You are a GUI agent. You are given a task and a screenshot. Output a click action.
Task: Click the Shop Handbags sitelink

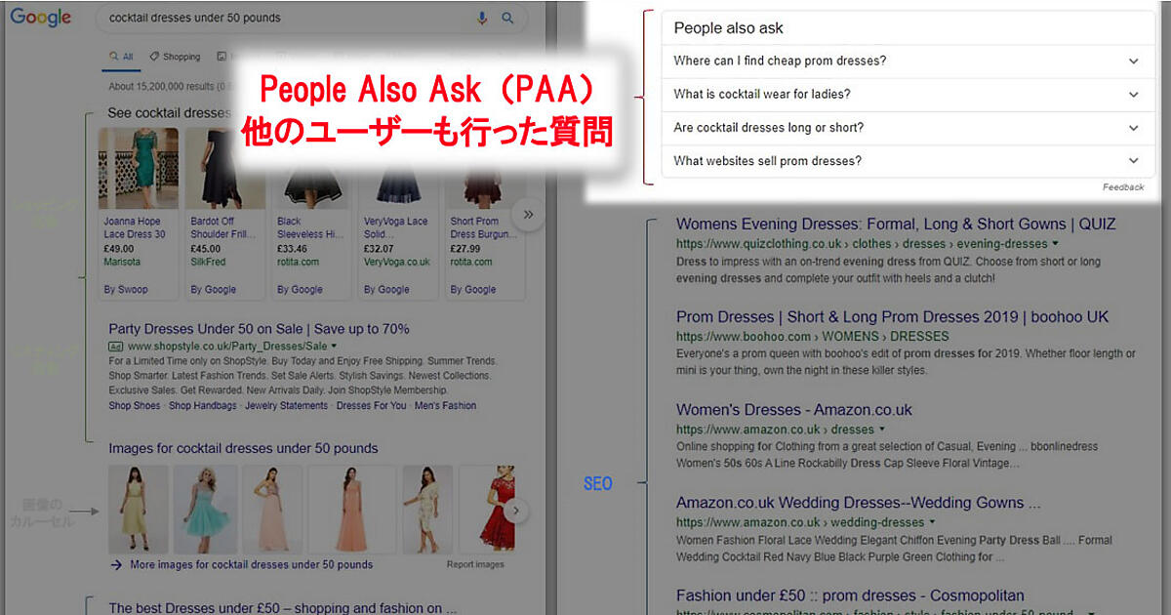[x=203, y=405]
